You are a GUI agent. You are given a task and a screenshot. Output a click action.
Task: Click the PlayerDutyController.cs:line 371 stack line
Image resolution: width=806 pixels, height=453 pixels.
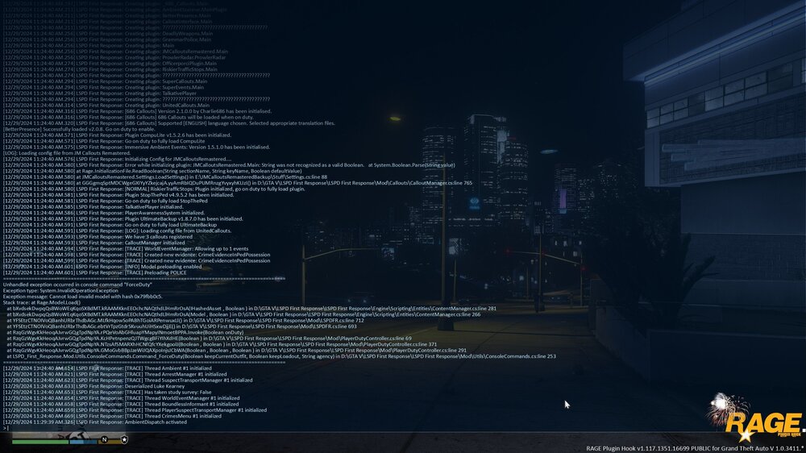coord(222,344)
